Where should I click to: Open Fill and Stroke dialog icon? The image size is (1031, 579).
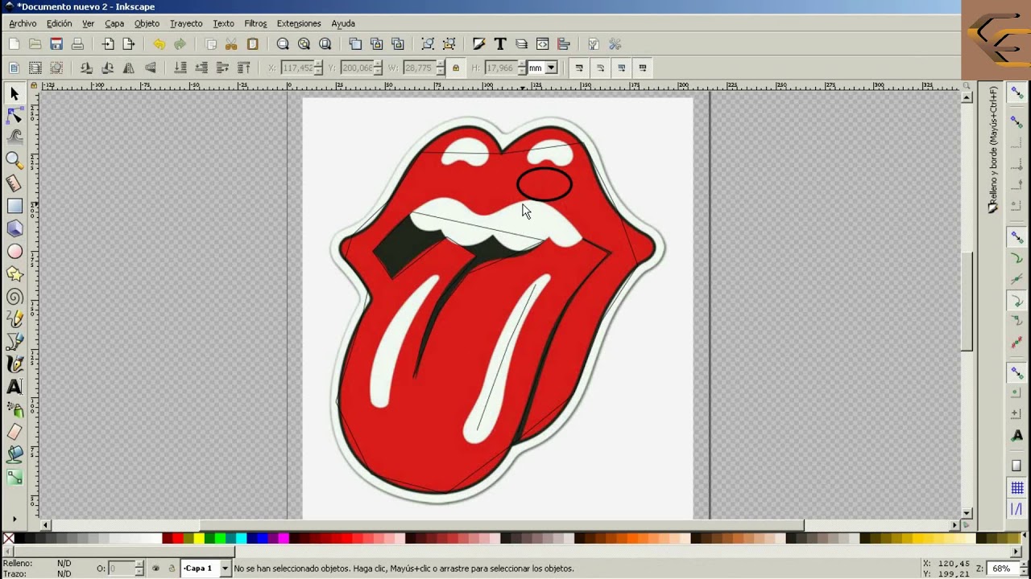pyautogui.click(x=479, y=44)
